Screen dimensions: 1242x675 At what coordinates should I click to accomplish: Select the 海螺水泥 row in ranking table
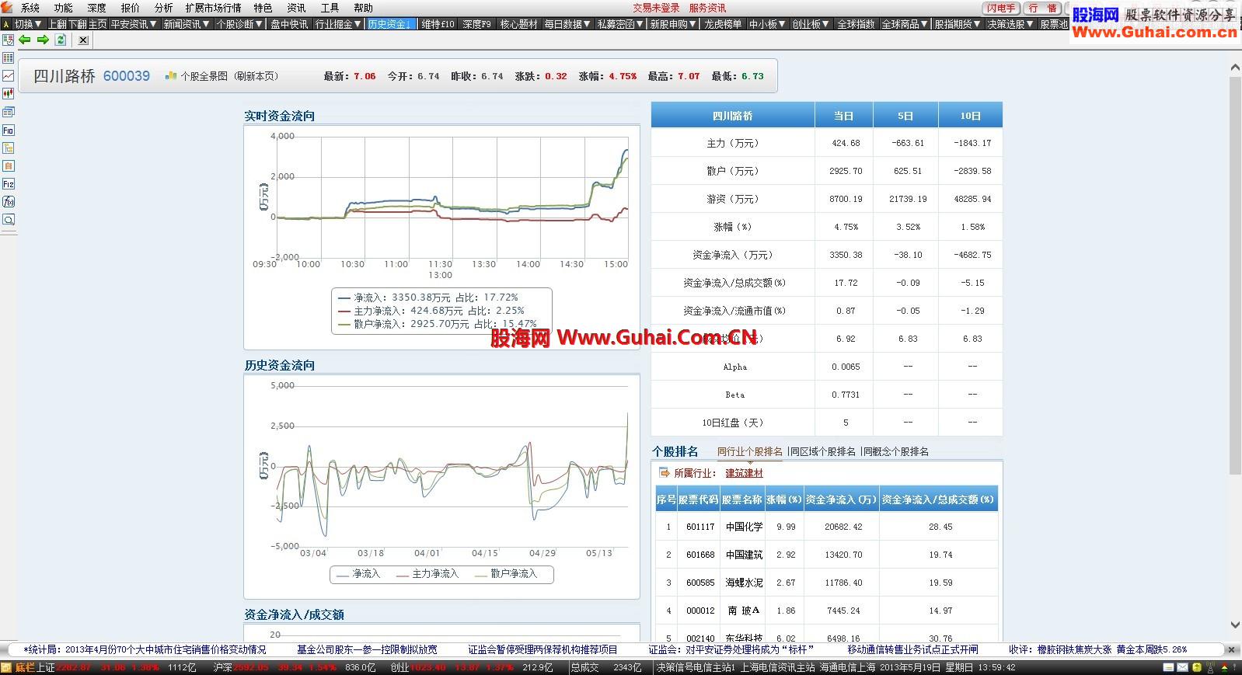point(827,583)
